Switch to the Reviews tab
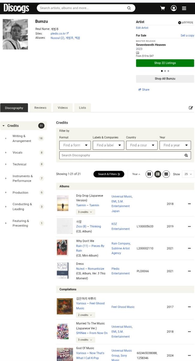This screenshot has width=195, height=361. tap(40, 108)
